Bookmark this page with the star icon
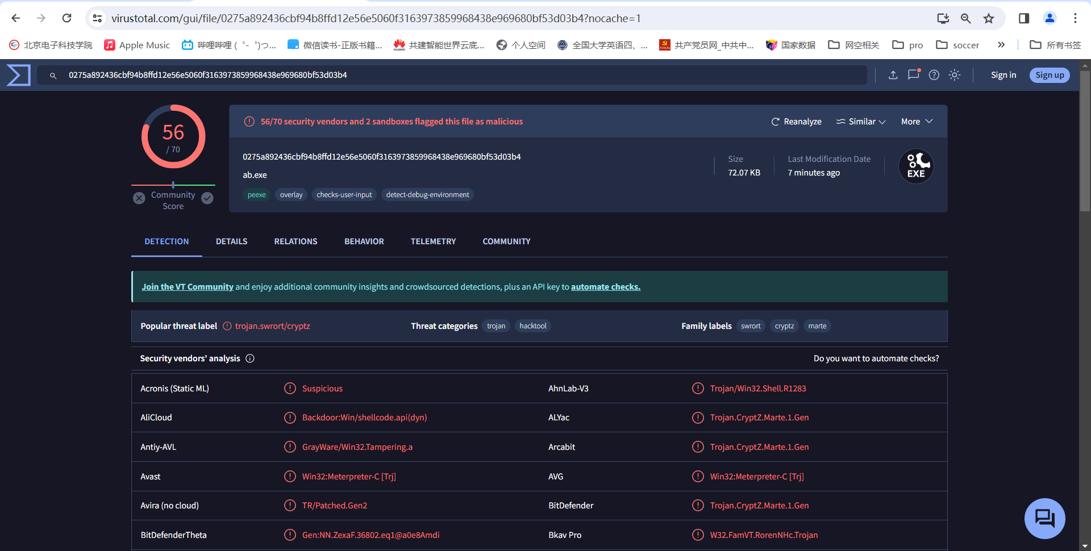Image resolution: width=1091 pixels, height=551 pixels. coord(989,18)
